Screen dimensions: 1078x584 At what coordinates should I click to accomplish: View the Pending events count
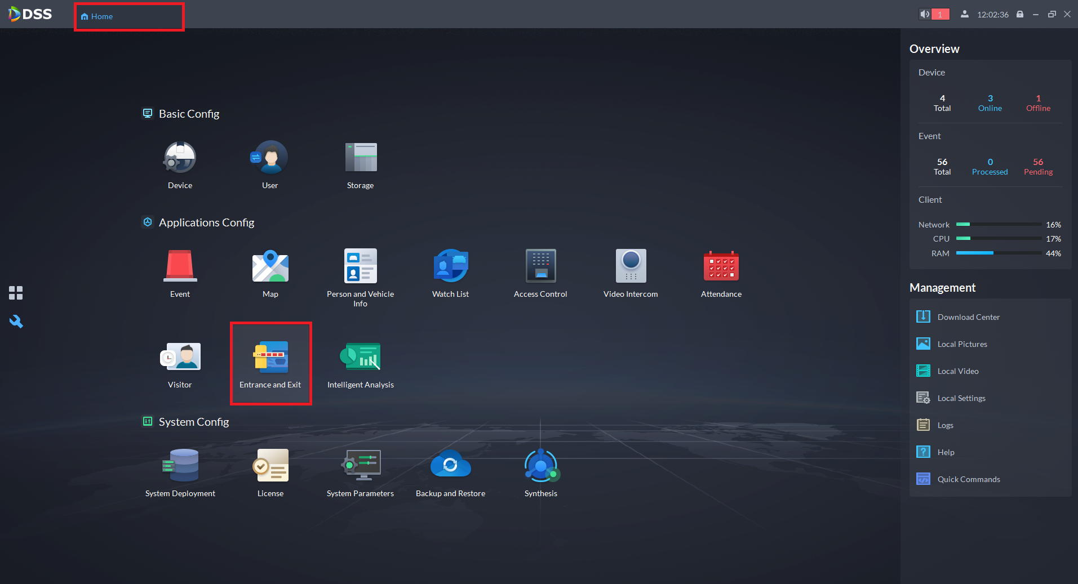(1038, 166)
